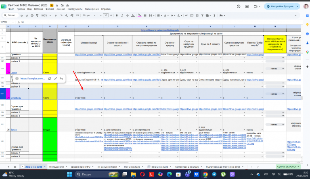This screenshot has height=179, width=310.
Task: Open File Explorer from taskbar
Action: (133, 174)
